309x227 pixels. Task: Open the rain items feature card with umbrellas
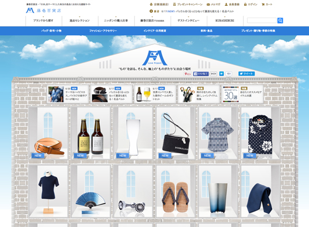(199, 94)
